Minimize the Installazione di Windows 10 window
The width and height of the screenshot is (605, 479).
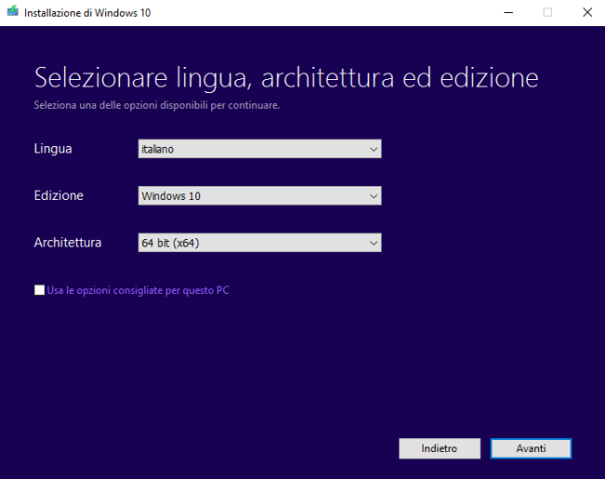[x=508, y=13]
